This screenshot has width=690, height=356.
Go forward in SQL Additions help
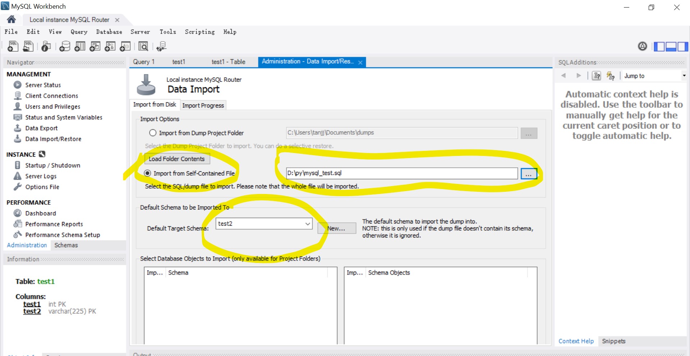[579, 75]
